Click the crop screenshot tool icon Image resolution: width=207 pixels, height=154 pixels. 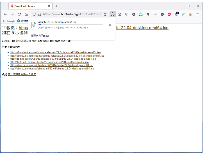pos(148,14)
